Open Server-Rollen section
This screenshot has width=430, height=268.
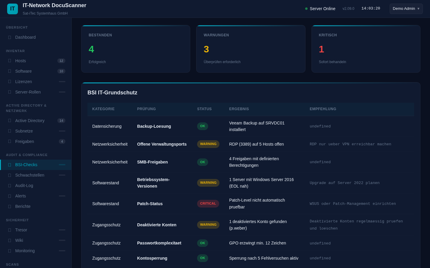point(36,92)
